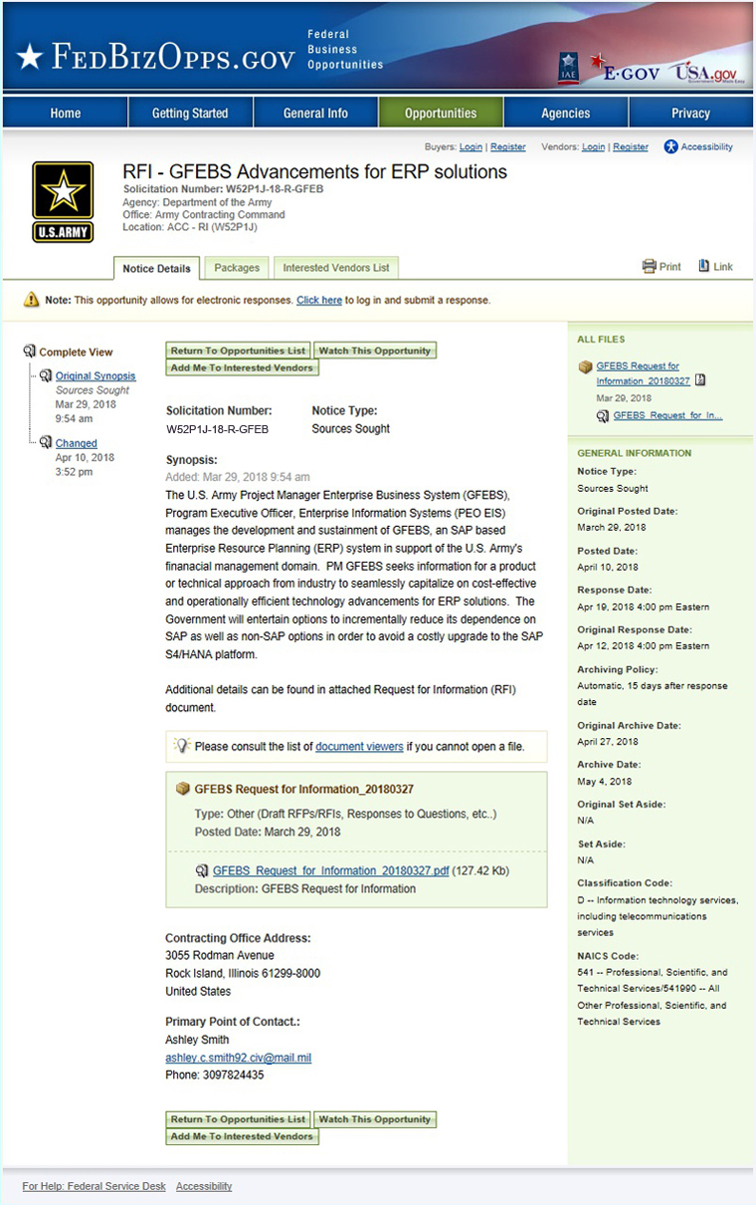Viewport: 756px width, 1205px height.
Task: Click top Add Me To Interested Vendors
Action: 242,367
